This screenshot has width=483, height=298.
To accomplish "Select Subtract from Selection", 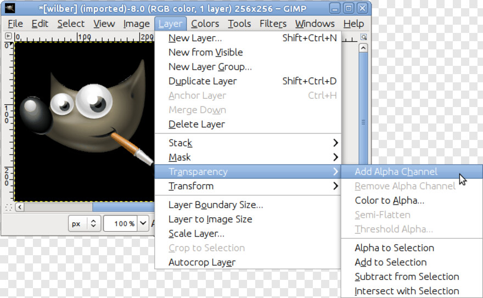I will pos(412,277).
